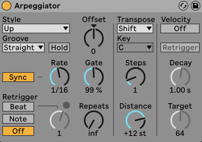
Task: Turn on Velocity with Off button
Action: pyautogui.click(x=180, y=28)
